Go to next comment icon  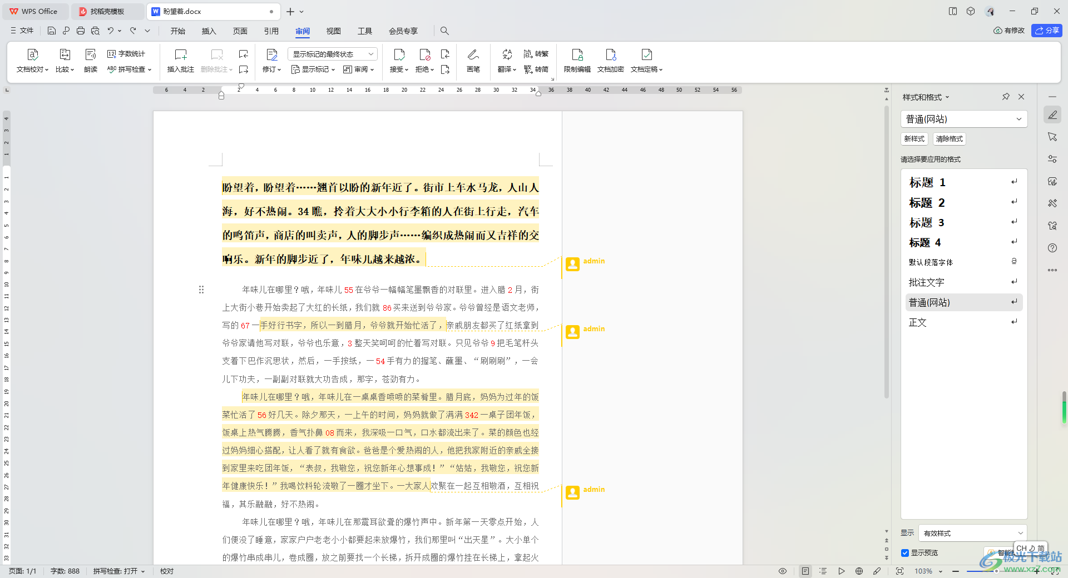click(x=244, y=69)
